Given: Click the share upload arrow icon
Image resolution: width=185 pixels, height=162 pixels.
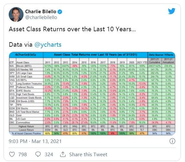Looking at the screenshot, I should (63, 154).
